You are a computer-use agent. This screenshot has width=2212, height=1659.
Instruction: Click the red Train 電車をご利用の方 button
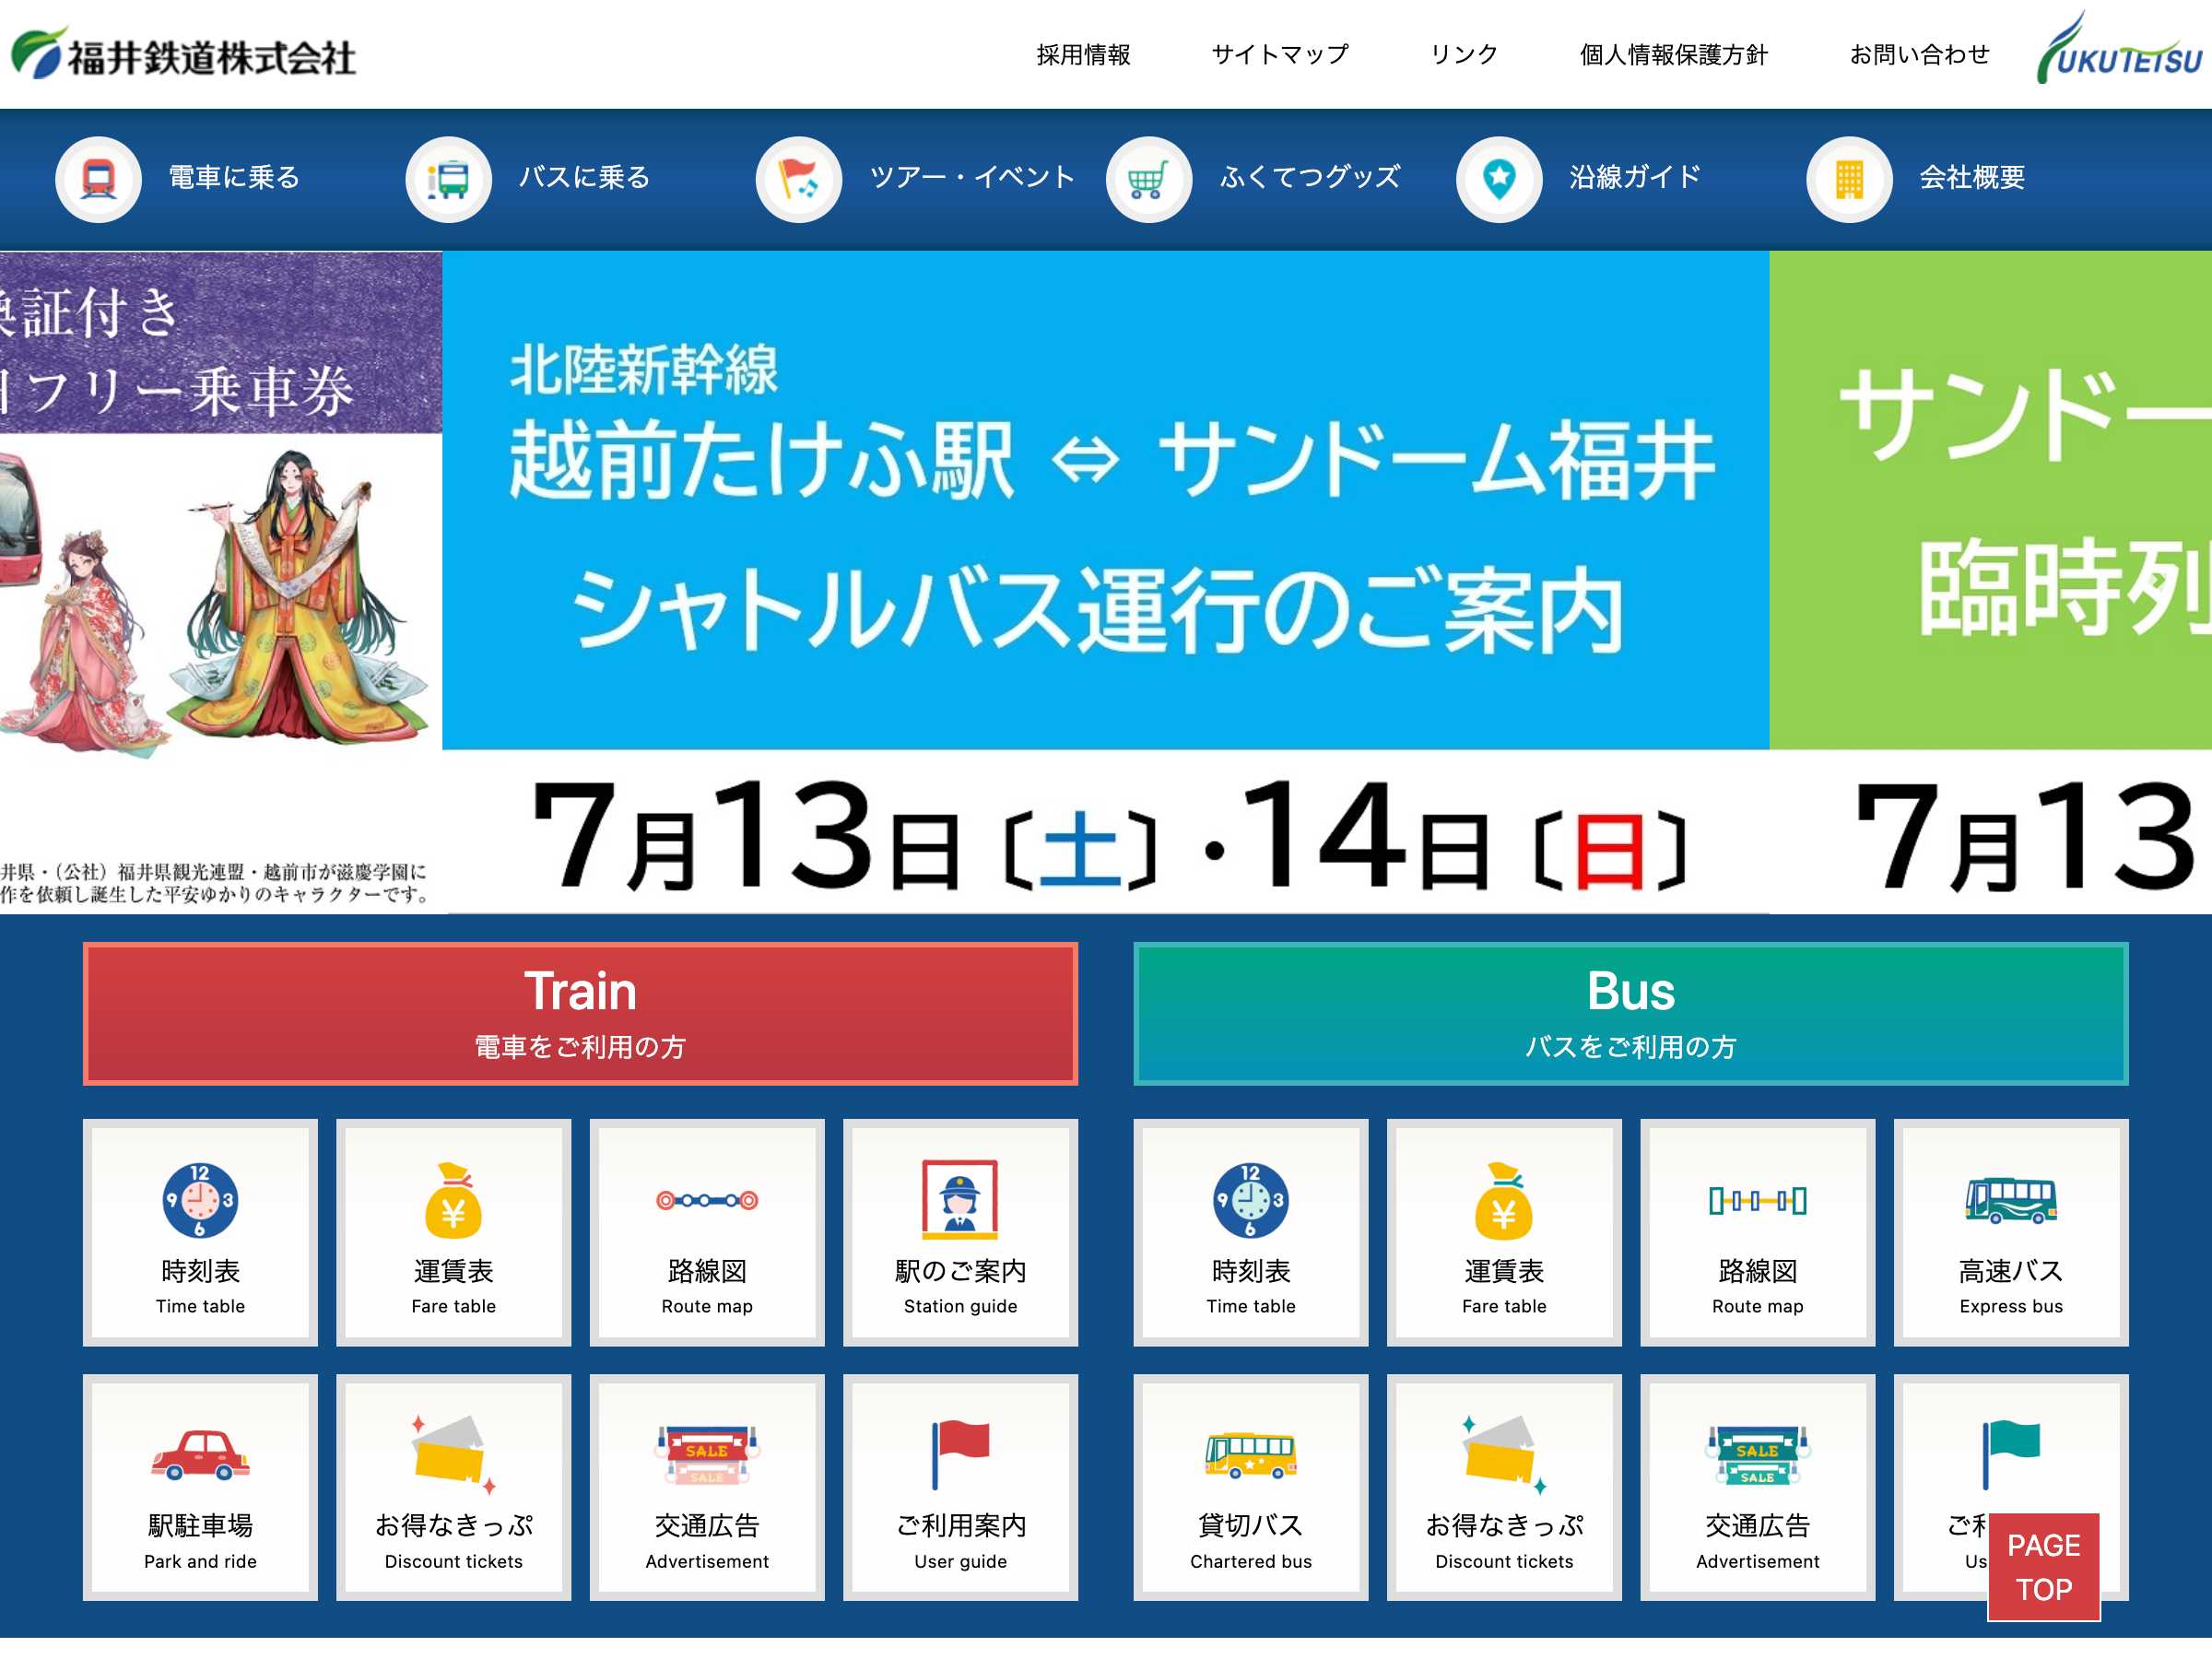coord(580,1013)
